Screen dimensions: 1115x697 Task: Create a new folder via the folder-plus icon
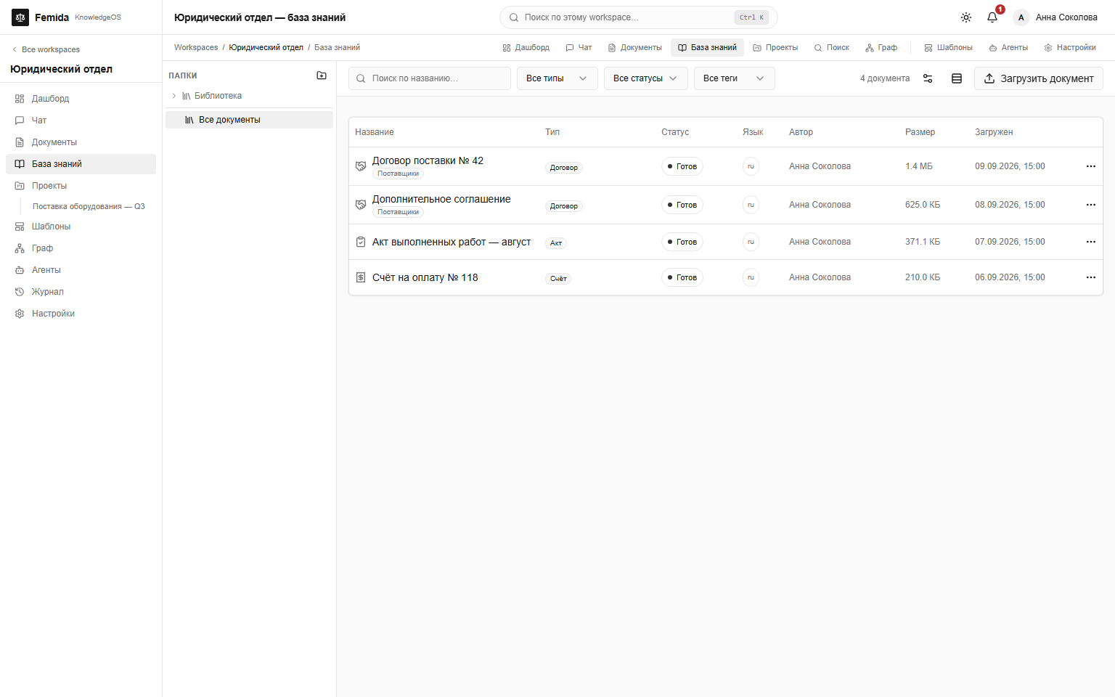click(322, 76)
